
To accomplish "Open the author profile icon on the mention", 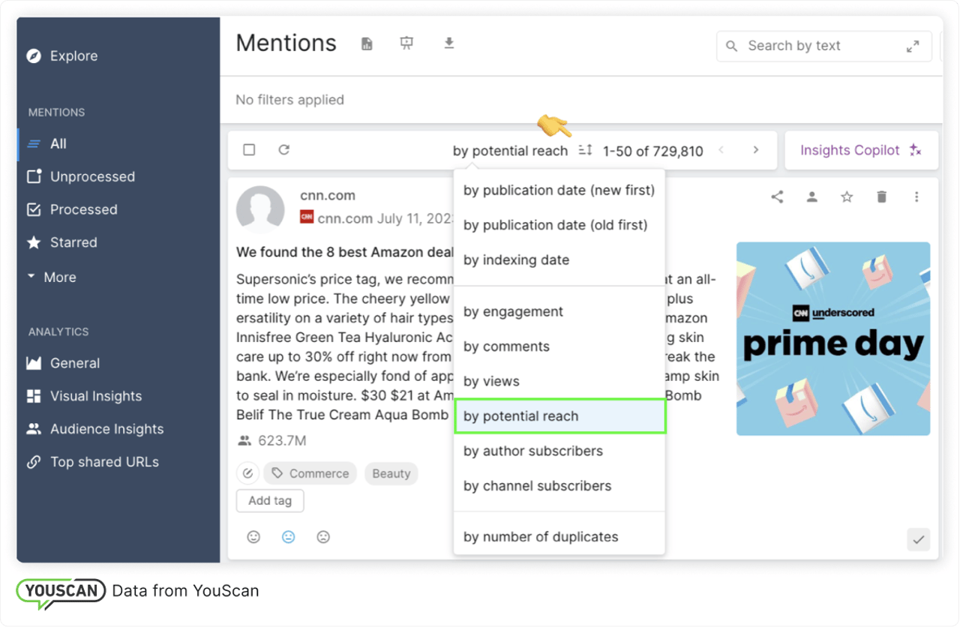I will point(811,196).
